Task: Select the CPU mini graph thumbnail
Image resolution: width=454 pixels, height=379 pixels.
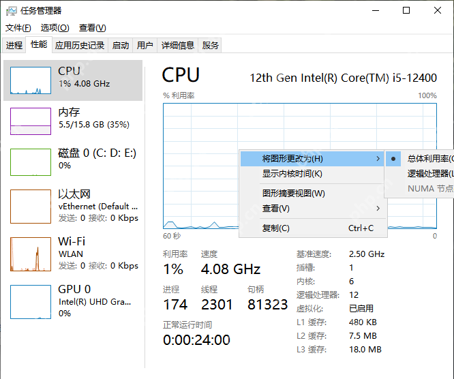Action: [x=31, y=80]
